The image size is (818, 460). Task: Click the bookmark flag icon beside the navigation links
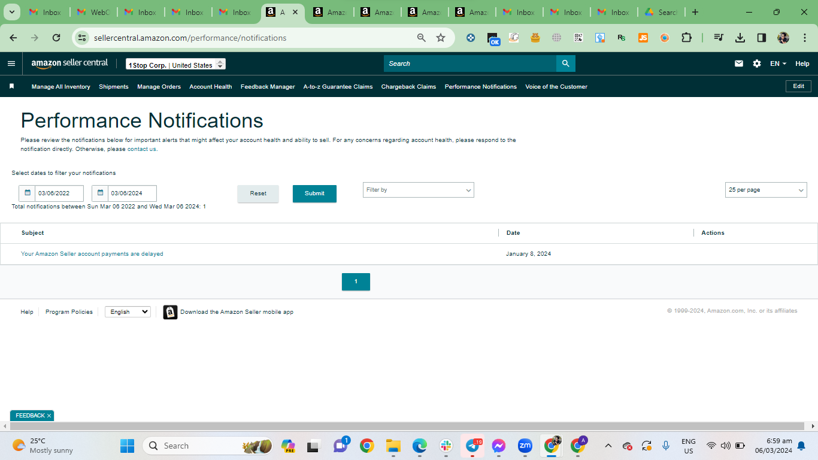tap(11, 86)
